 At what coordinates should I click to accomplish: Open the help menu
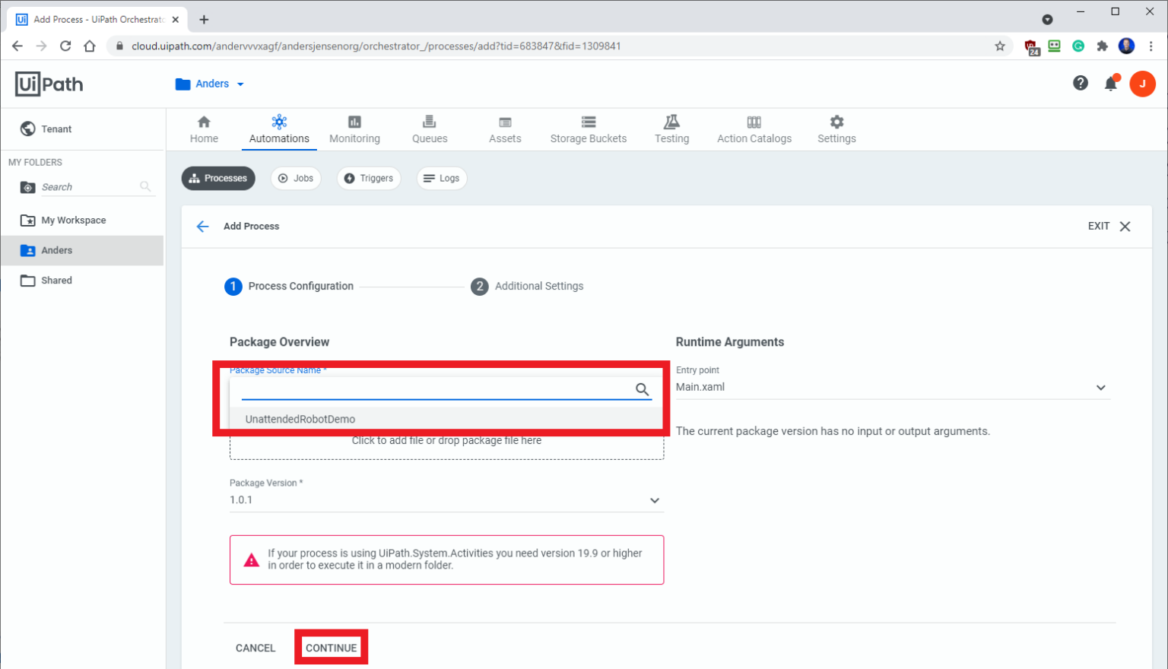point(1081,84)
